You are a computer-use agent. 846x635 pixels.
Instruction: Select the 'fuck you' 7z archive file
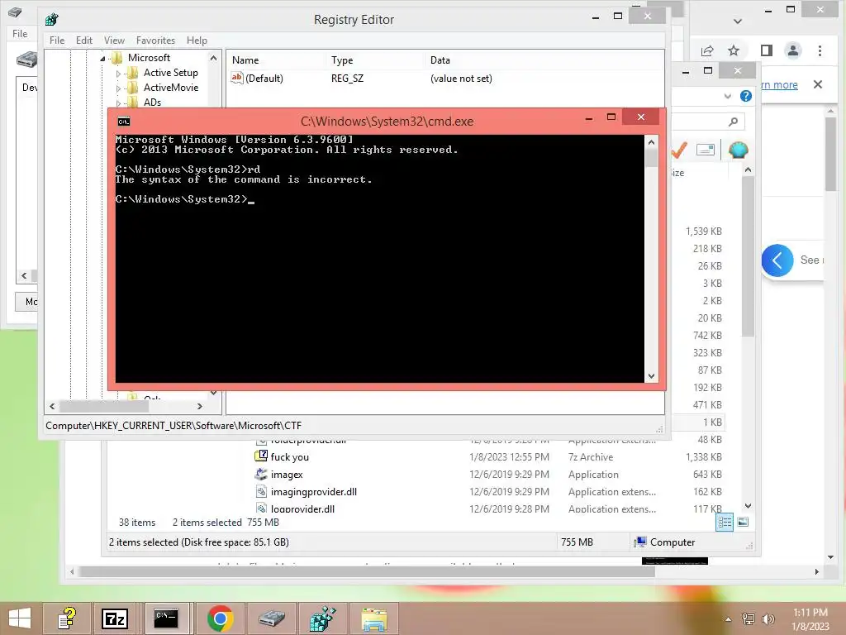[x=289, y=457]
